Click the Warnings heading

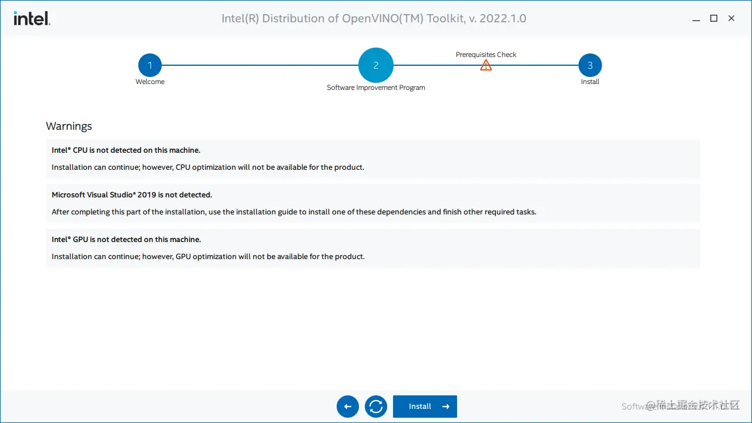pyautogui.click(x=69, y=126)
